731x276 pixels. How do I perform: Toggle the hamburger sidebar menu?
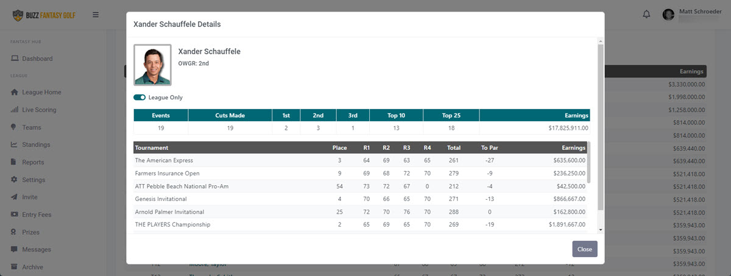click(96, 15)
